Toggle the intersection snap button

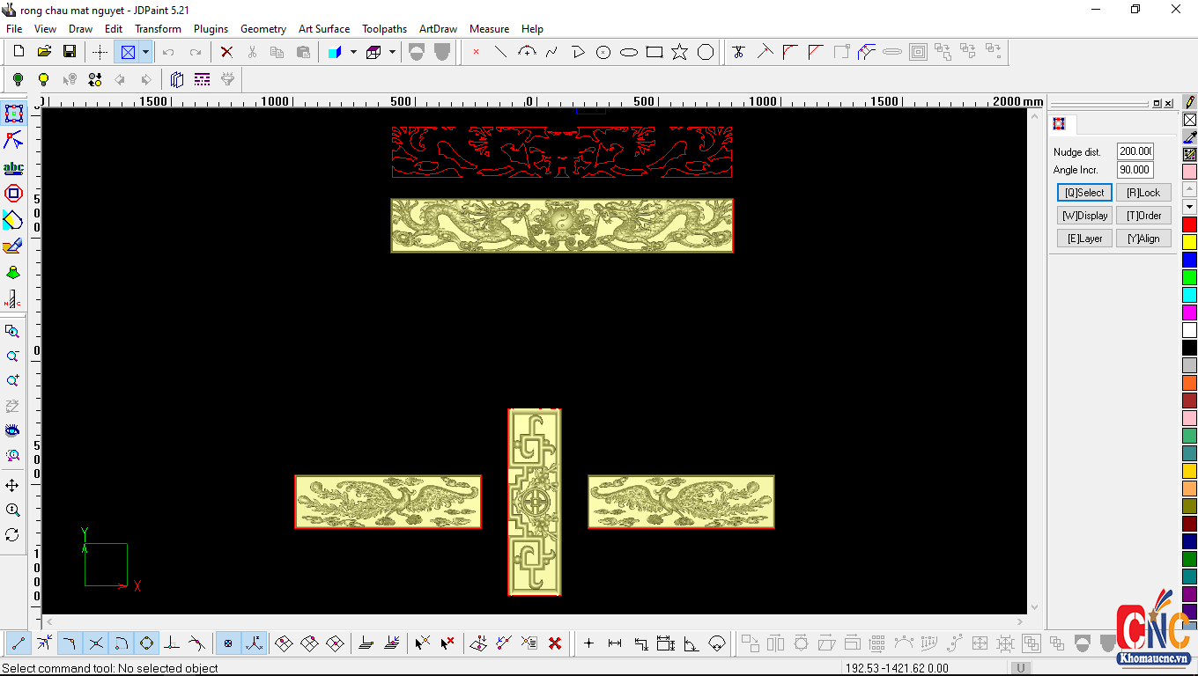point(96,643)
